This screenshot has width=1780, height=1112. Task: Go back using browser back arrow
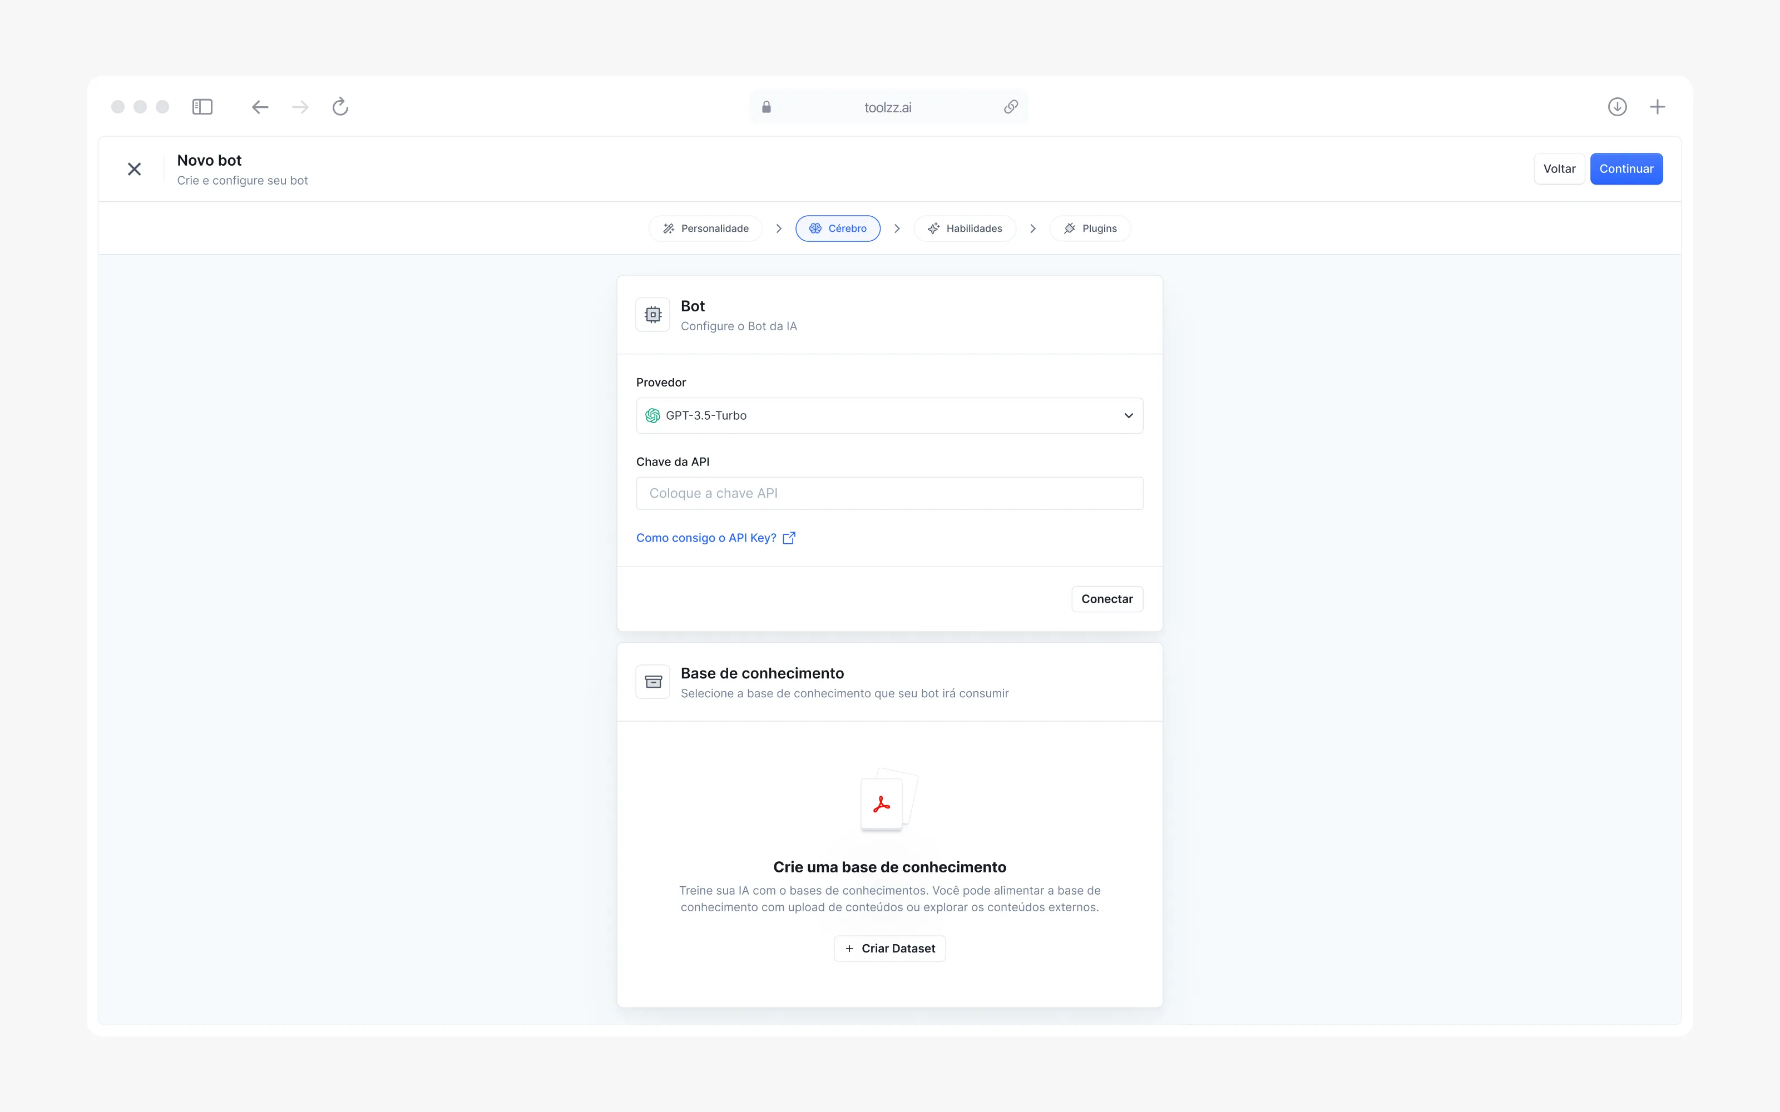(x=260, y=107)
